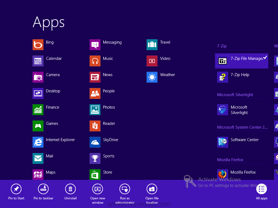Launch Mozilla Firefox icon

pos(223,175)
